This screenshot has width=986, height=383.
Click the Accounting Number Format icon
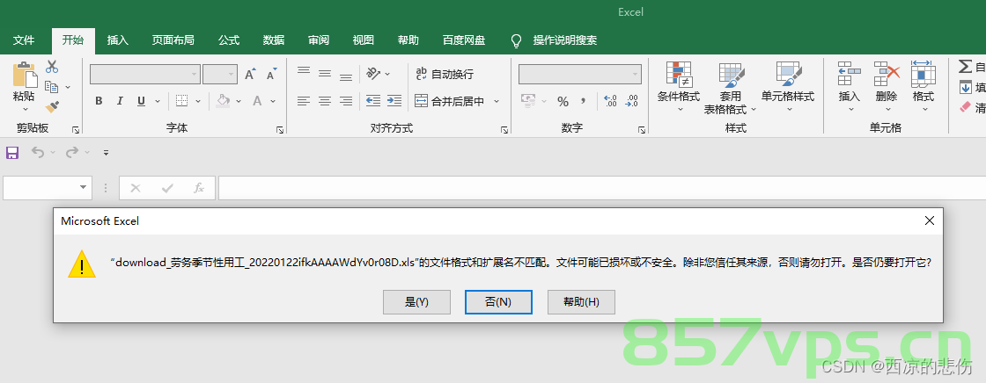[x=528, y=101]
